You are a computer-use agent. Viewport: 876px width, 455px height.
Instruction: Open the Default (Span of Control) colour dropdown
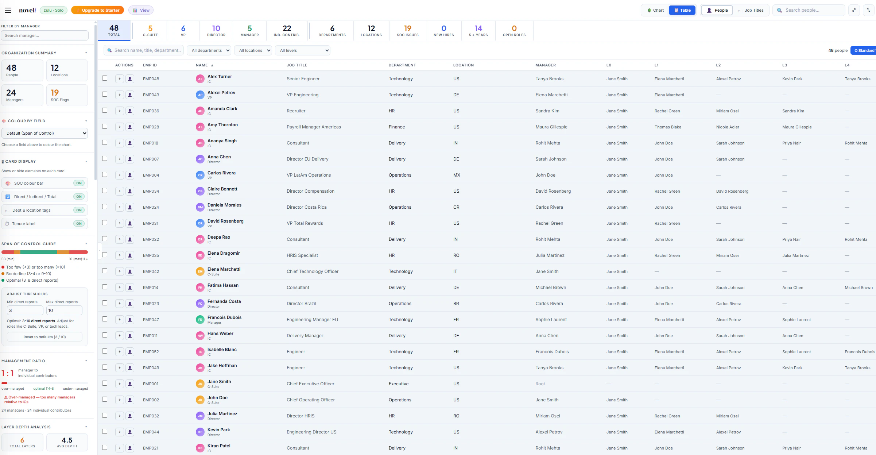click(x=44, y=133)
